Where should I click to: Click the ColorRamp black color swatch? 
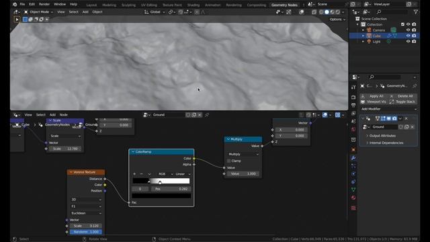tap(161, 196)
